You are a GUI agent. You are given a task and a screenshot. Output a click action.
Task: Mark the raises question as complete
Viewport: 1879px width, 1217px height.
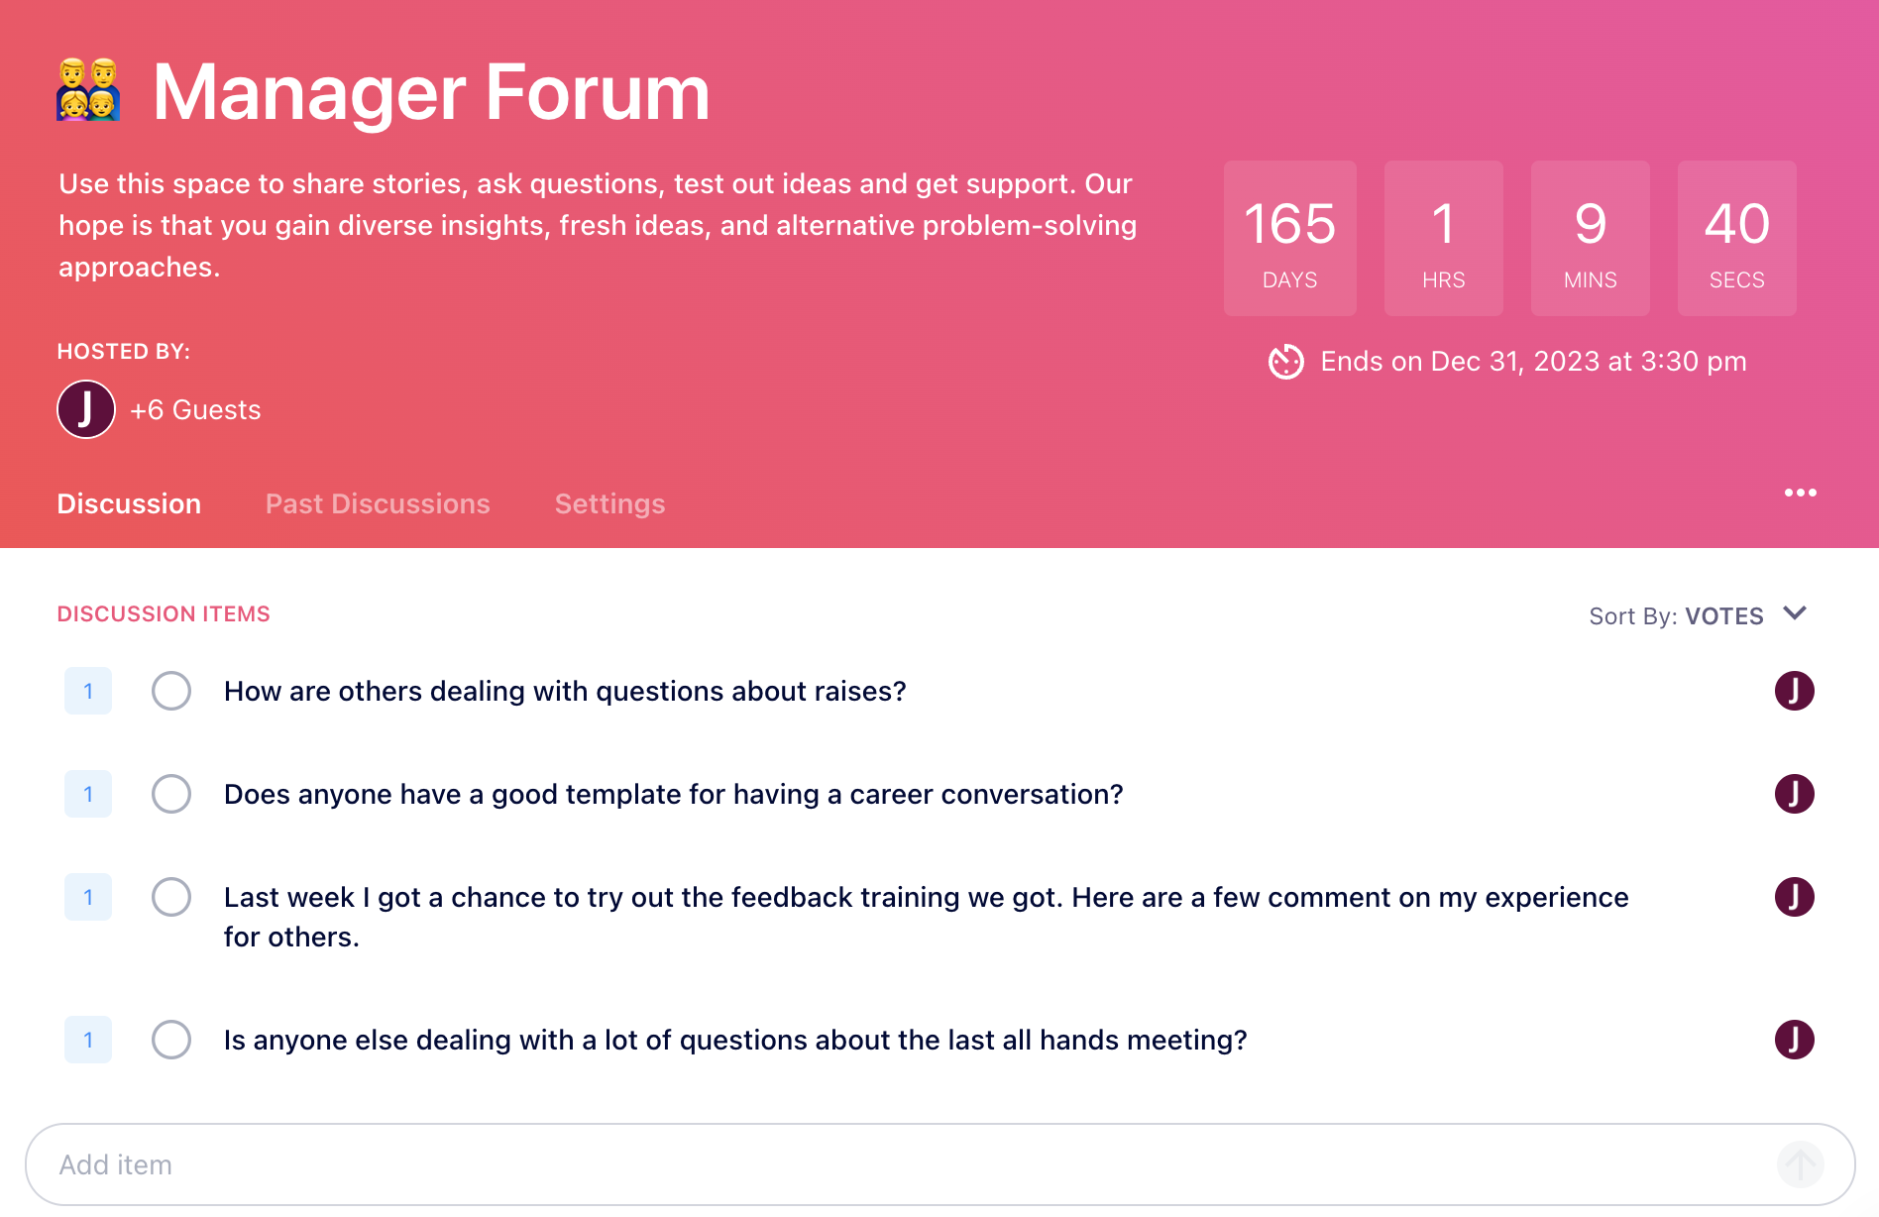(171, 691)
